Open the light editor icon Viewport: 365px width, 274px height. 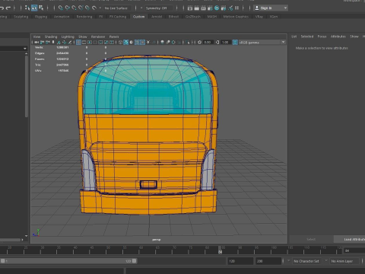point(230,8)
